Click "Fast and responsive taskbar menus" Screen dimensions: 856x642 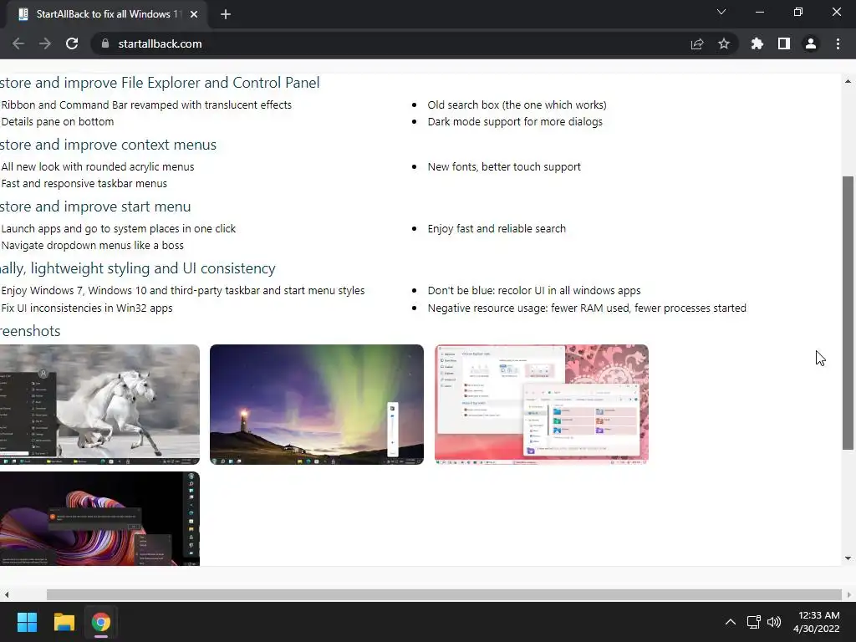click(x=84, y=184)
